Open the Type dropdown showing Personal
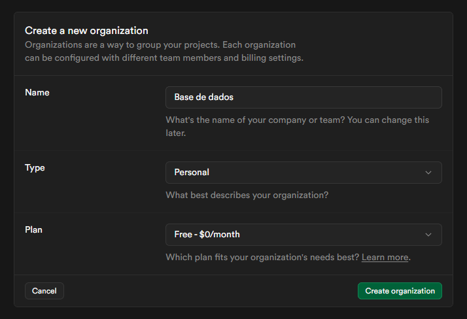 pyautogui.click(x=303, y=173)
